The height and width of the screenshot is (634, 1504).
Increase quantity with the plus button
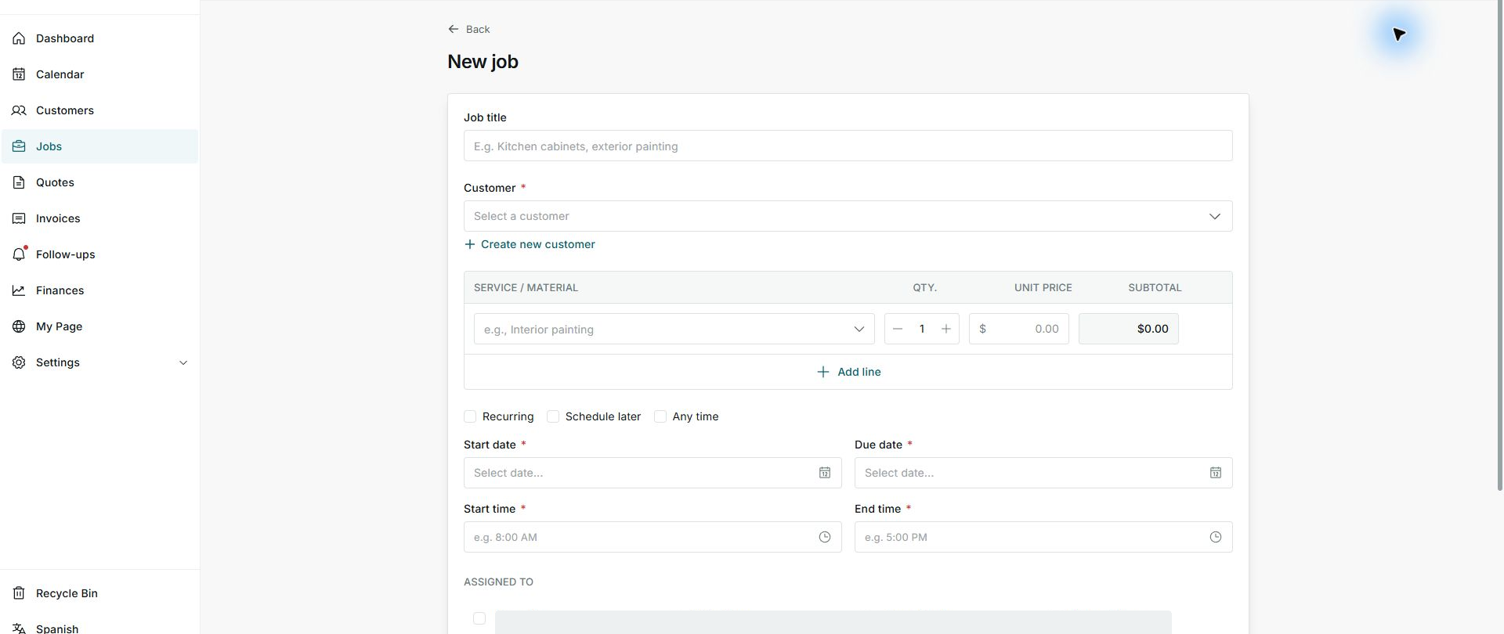coord(946,329)
